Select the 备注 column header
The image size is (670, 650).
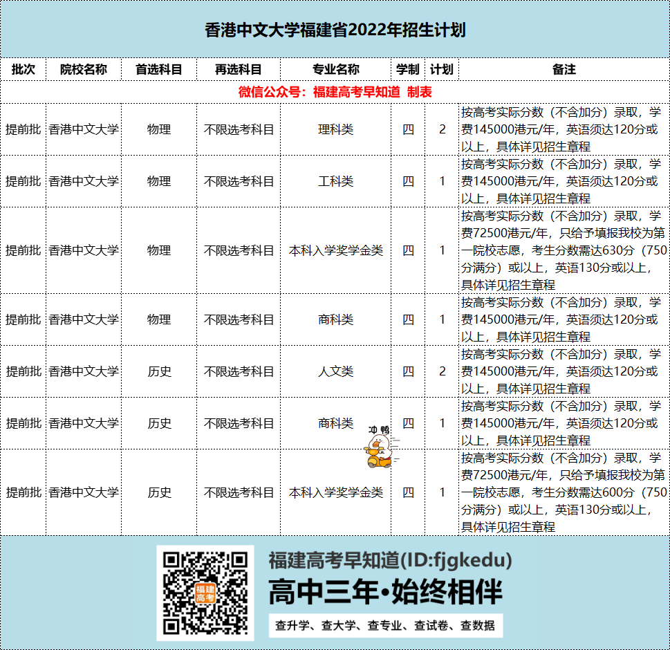tap(564, 69)
